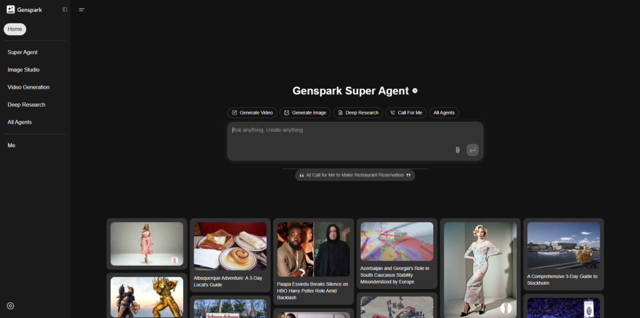Viewport: 640px width, 318px height.
Task: Open the Caucasus map article thumbnail
Action: (397, 242)
